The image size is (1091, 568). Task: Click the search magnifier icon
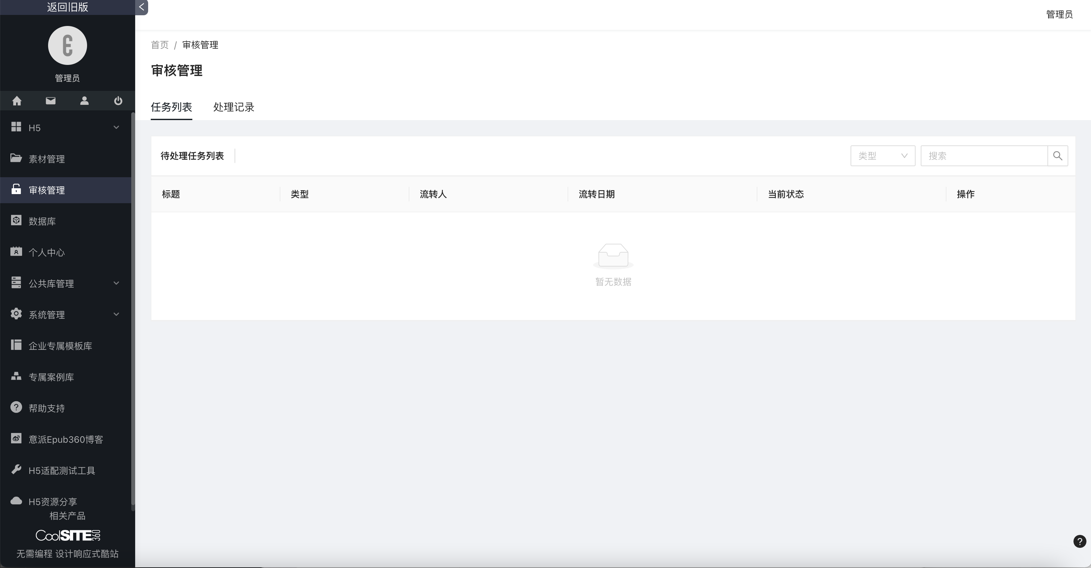[x=1058, y=156]
